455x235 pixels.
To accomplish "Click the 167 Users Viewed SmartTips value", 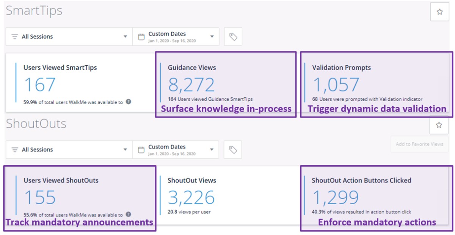I will coord(40,85).
